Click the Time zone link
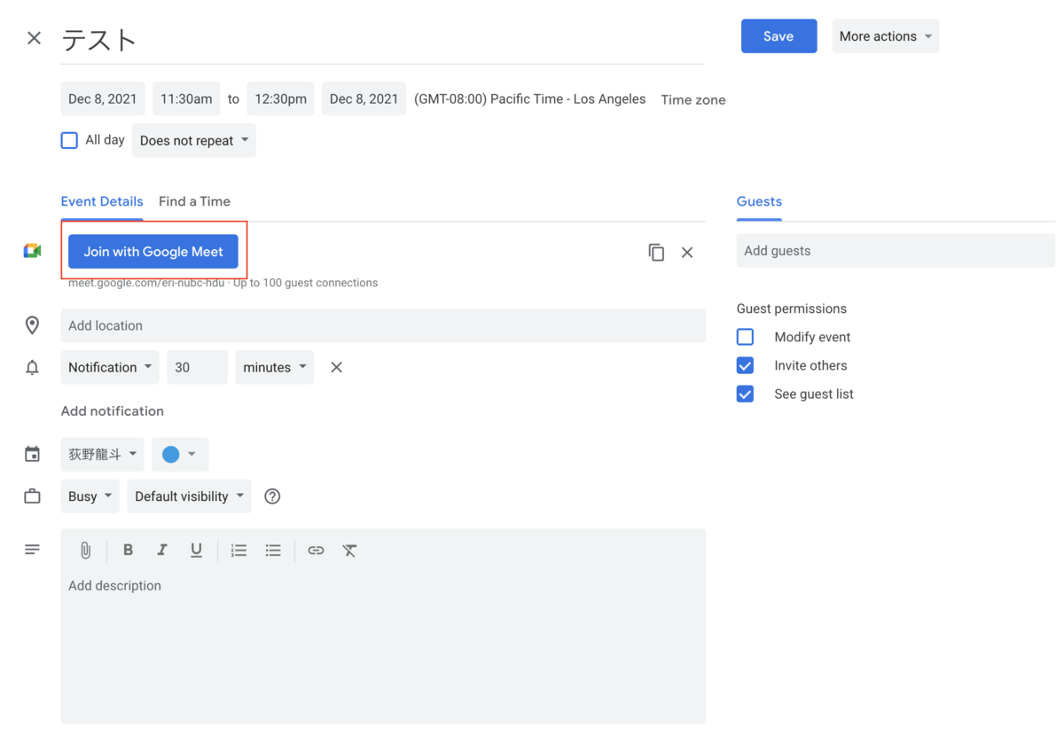1064x742 pixels. click(x=693, y=99)
